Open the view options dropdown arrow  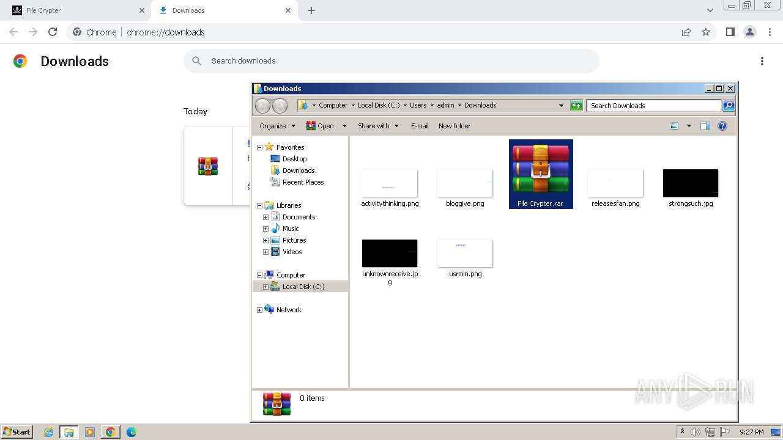coord(689,126)
